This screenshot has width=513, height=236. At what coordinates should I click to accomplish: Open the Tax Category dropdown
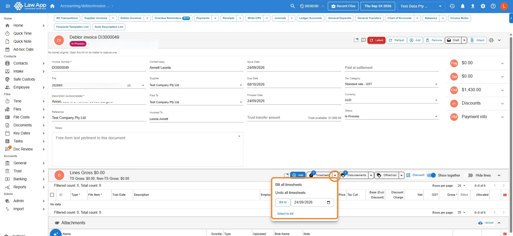pos(392,84)
